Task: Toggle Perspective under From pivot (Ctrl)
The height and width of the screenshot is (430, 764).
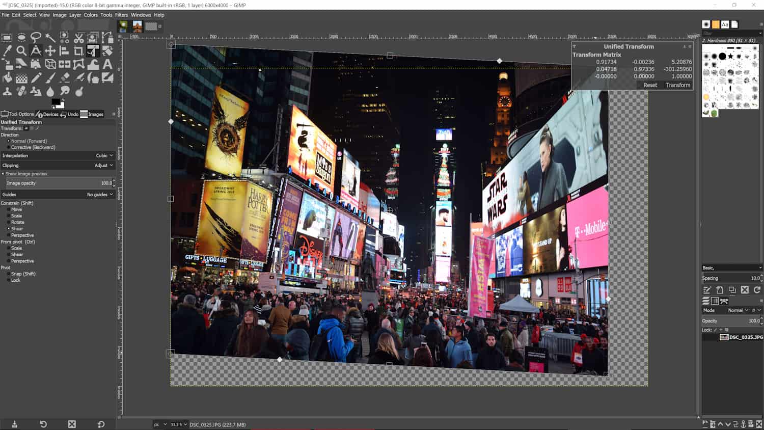Action: (20, 261)
